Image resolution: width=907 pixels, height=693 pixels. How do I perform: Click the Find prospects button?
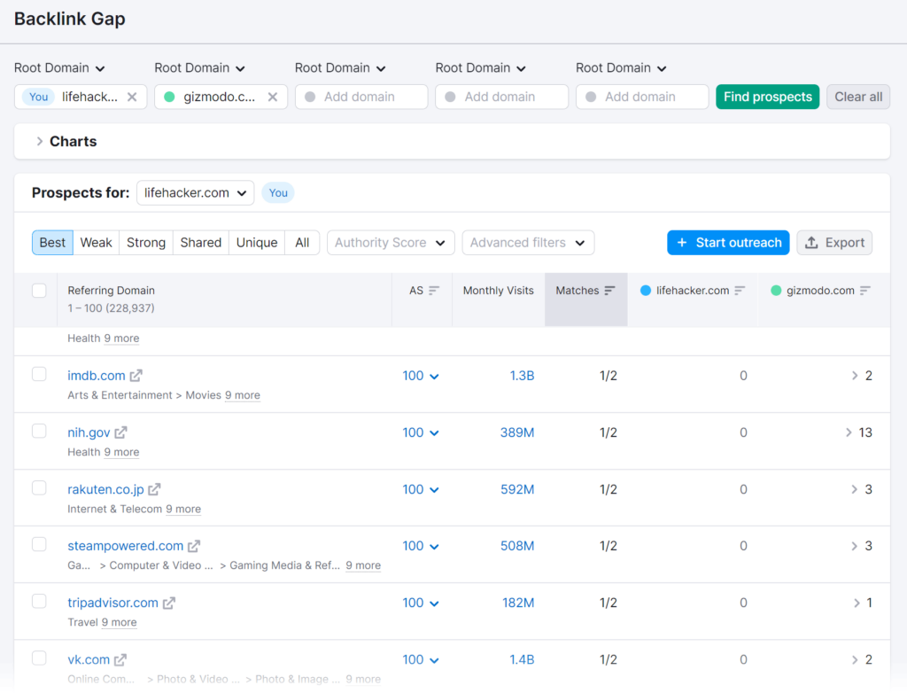pyautogui.click(x=768, y=97)
